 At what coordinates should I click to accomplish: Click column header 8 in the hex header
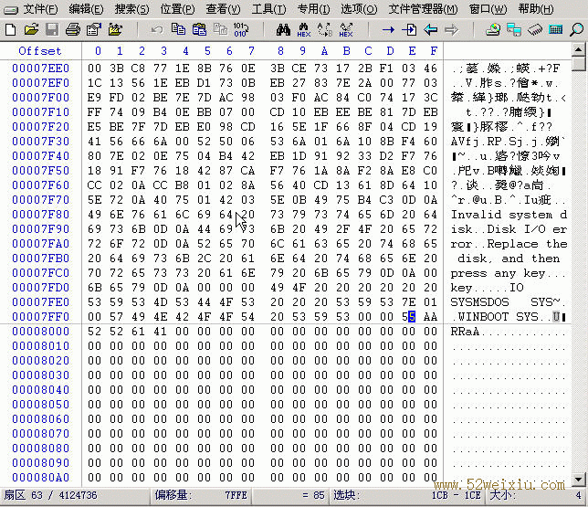click(x=280, y=51)
